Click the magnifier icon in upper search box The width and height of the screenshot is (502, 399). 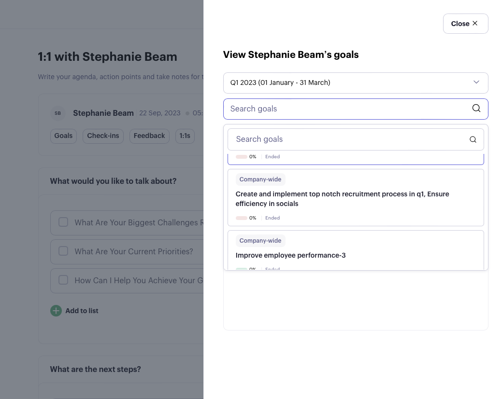(476, 109)
